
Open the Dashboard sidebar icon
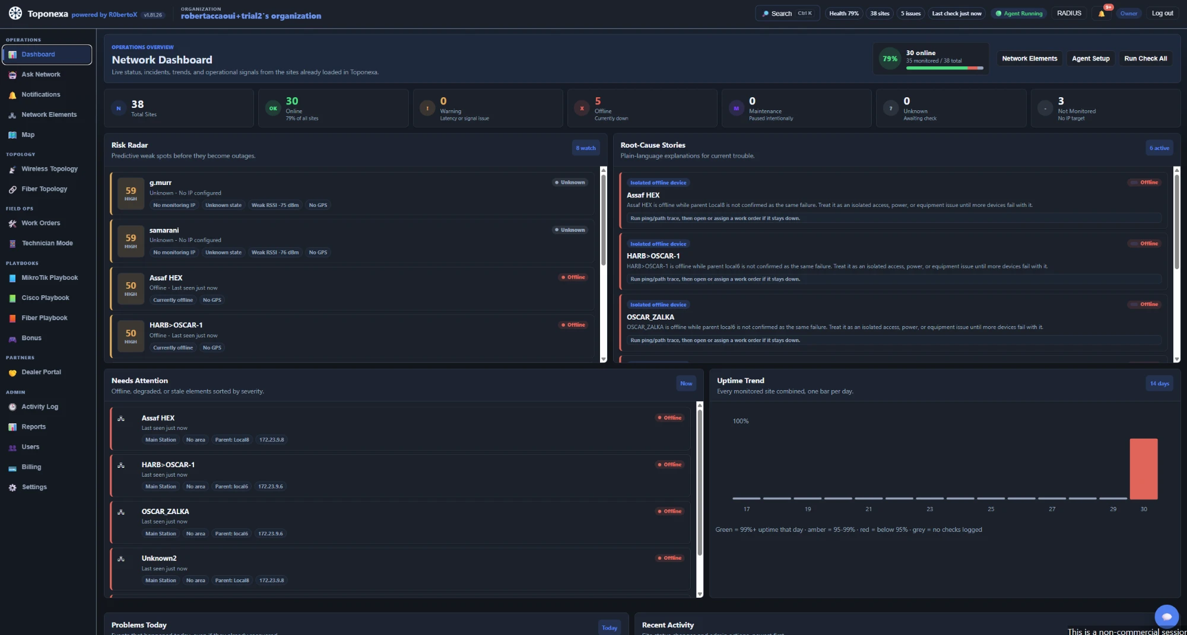tap(12, 55)
